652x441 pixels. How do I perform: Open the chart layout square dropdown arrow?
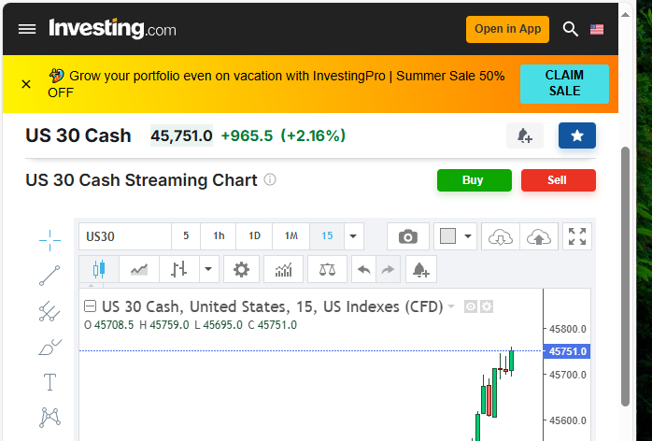click(468, 236)
